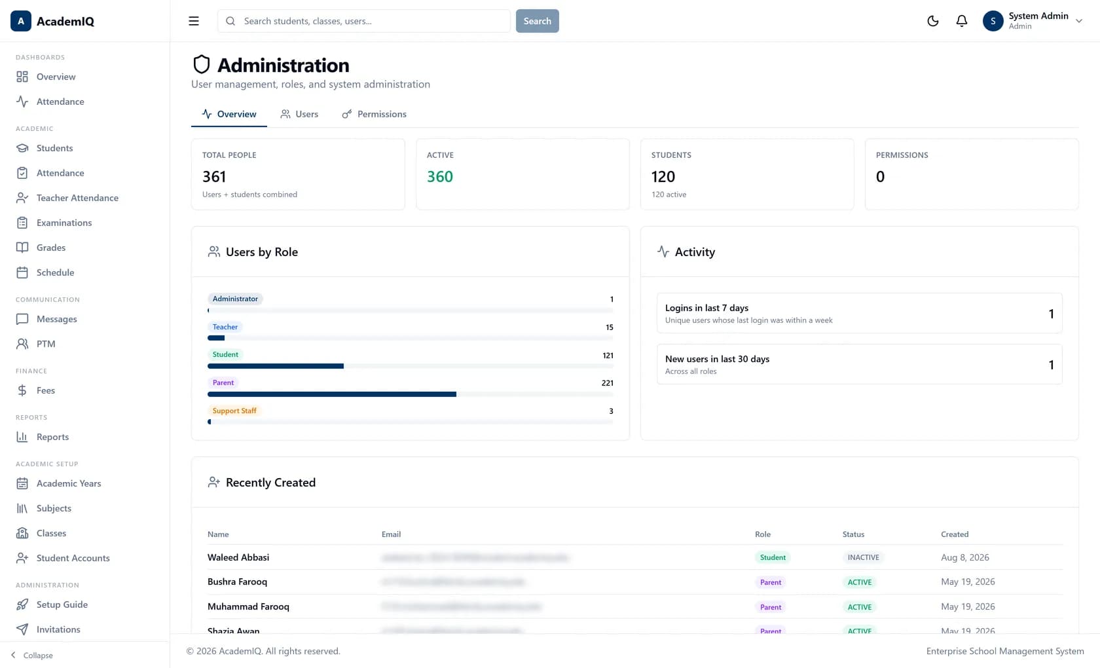Switch to the Users tab
Screen dimensions: 1100x668
pyautogui.click(x=299, y=114)
